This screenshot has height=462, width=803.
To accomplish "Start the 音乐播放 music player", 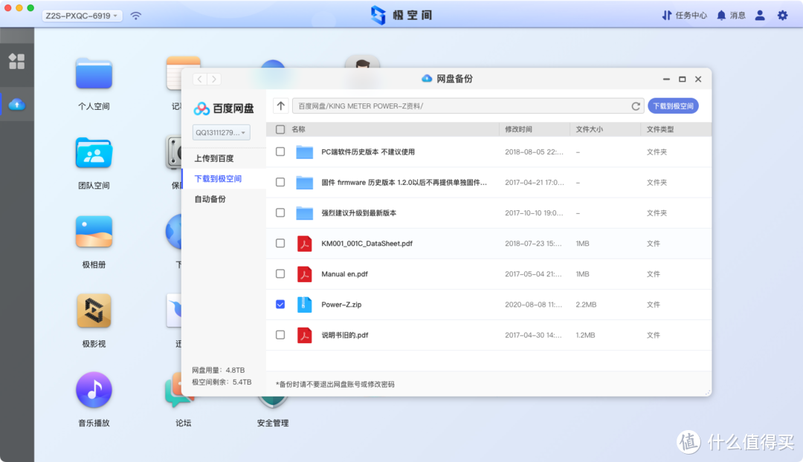I will coord(93,389).
